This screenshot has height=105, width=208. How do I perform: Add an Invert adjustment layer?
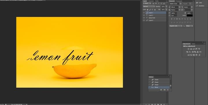(188, 55)
